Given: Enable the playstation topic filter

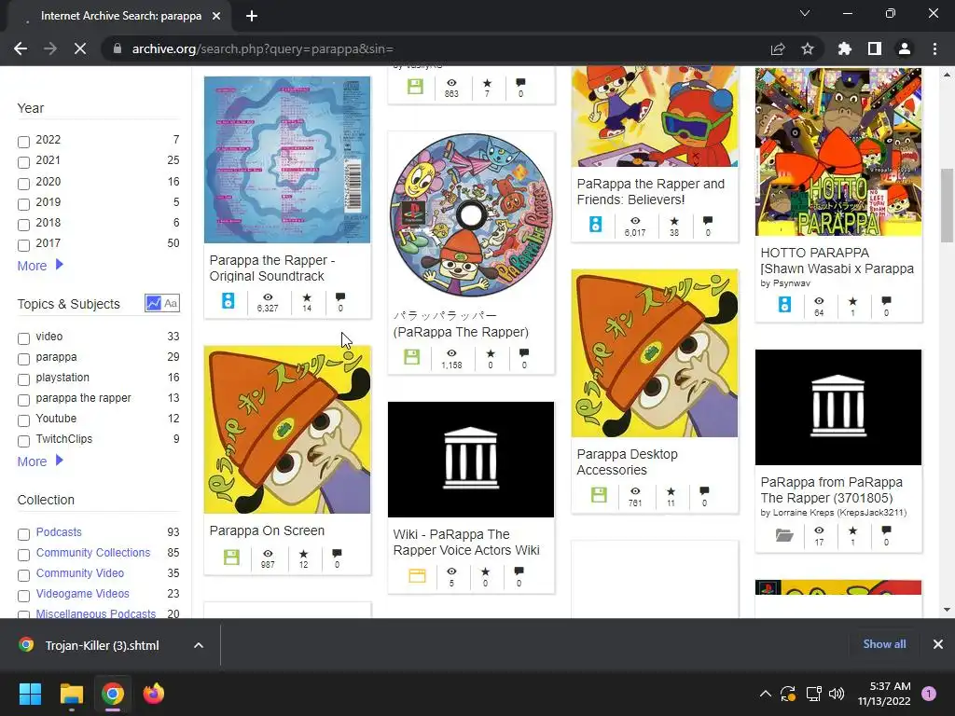Looking at the screenshot, I should [x=23, y=379].
